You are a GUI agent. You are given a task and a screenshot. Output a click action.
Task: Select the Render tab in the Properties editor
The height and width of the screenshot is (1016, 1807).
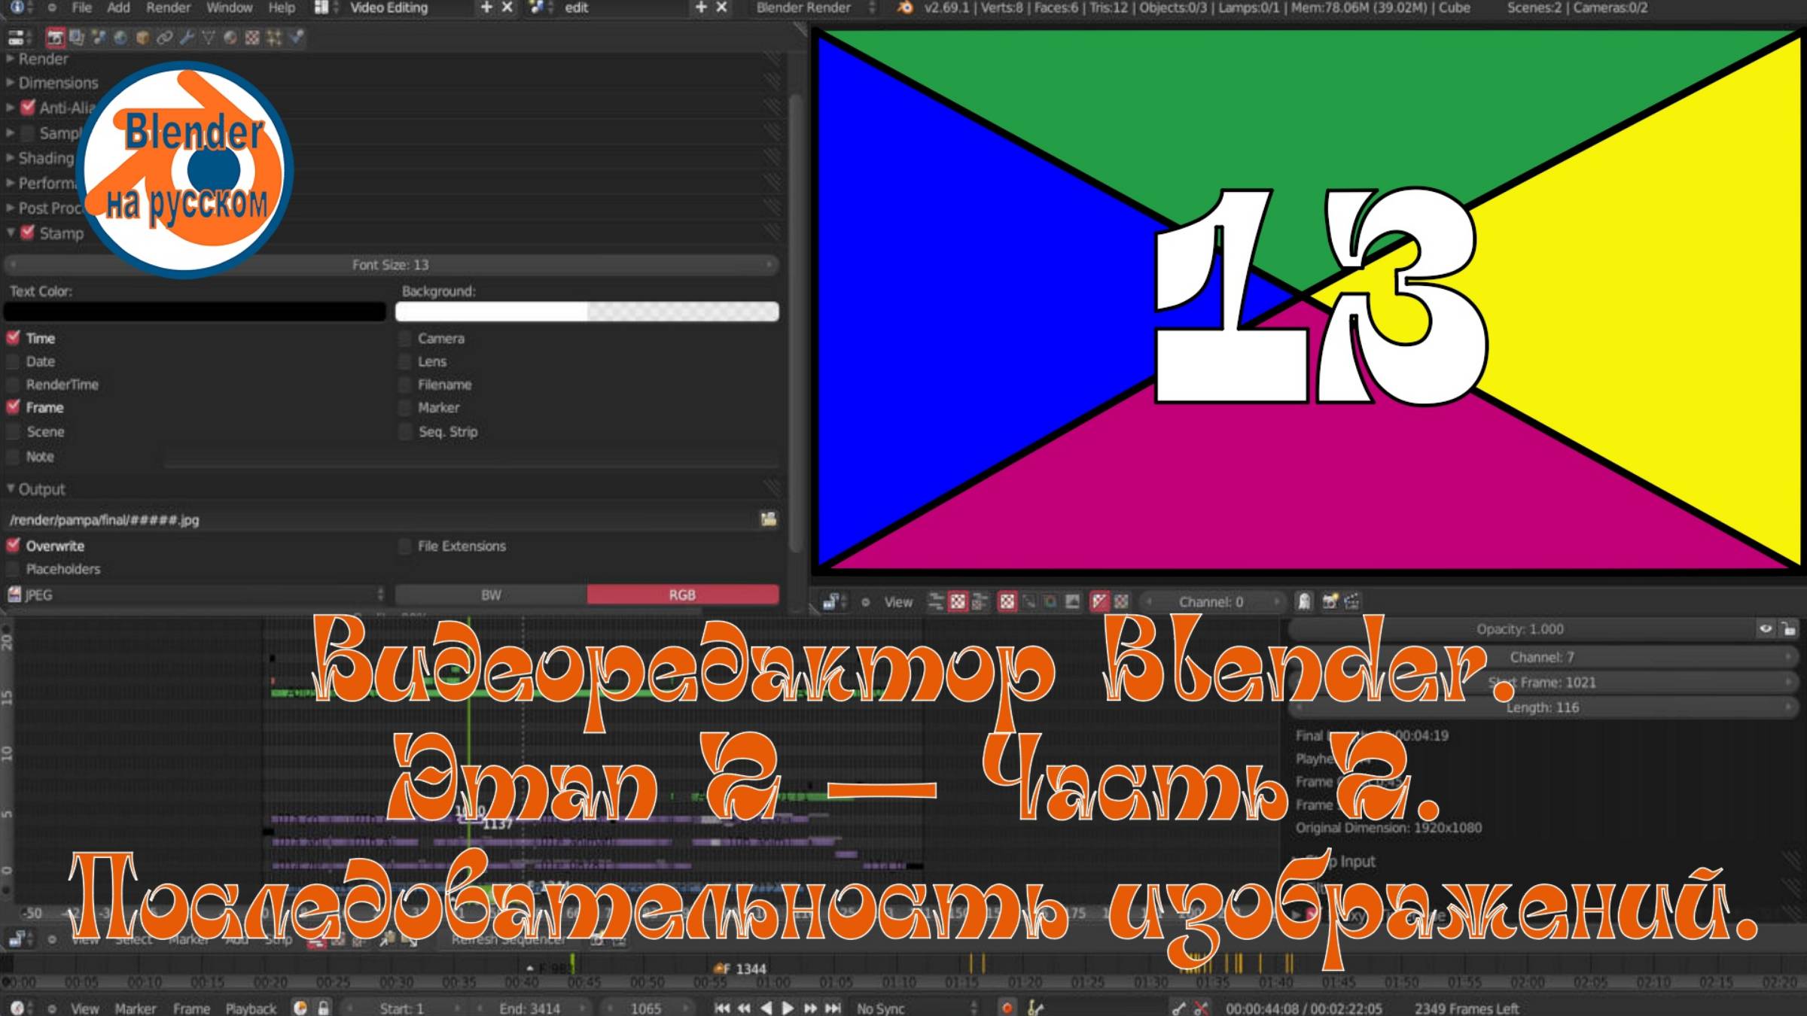tap(56, 38)
